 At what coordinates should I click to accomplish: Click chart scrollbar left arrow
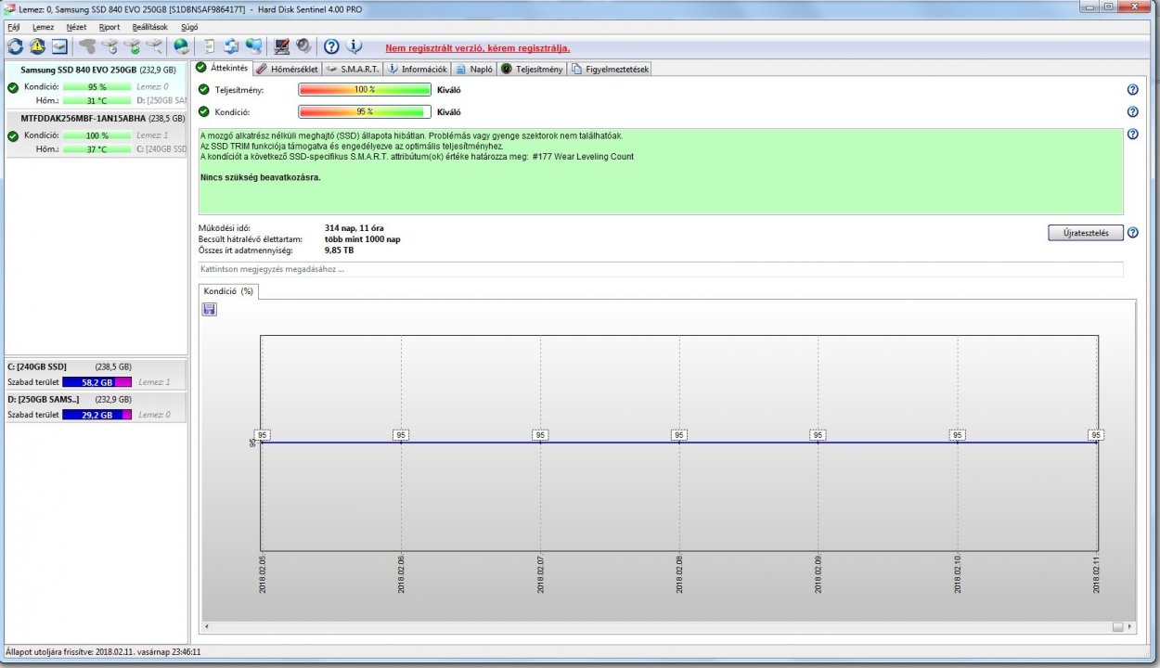pyautogui.click(x=205, y=628)
